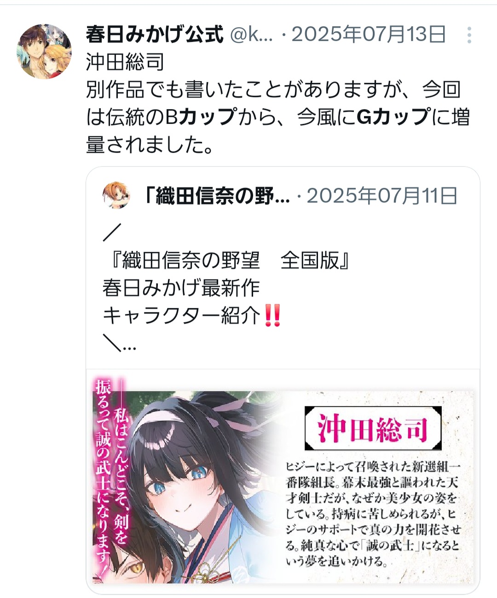Screen dimensions: 497x598
Task: Tap the 沖田総司 nameplate in the image
Action: (373, 428)
